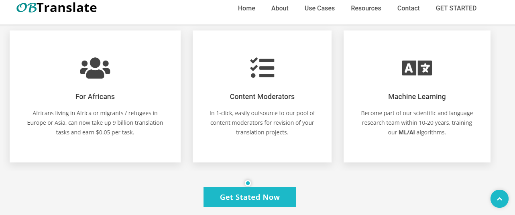
Task: Click the For Africans description text
Action: click(x=95, y=123)
